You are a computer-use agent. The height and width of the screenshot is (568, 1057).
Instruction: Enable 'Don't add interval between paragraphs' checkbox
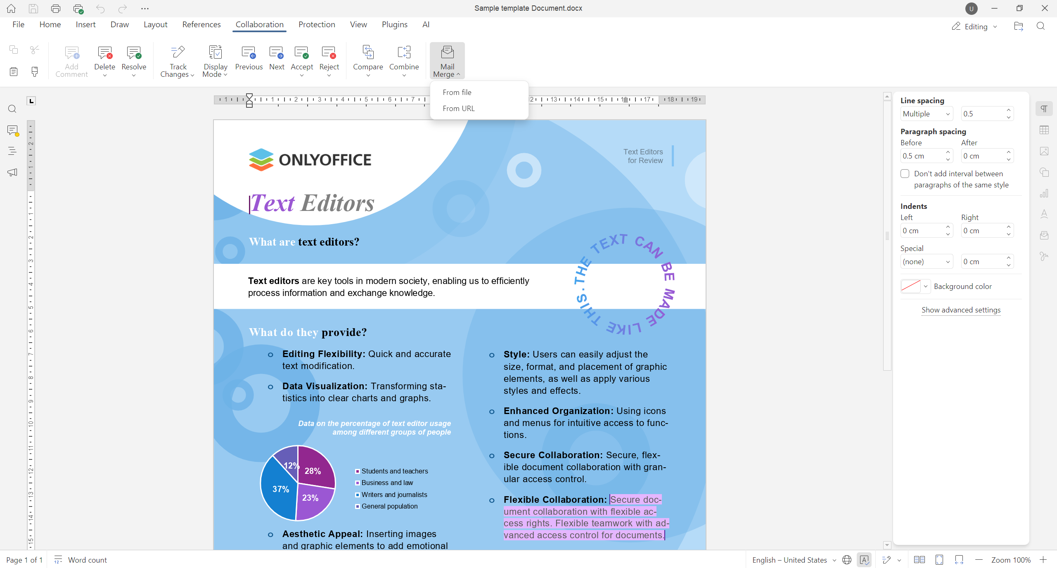point(904,173)
